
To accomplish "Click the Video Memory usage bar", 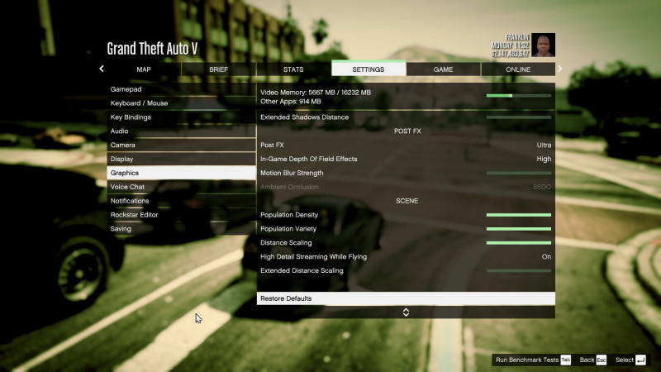I will (x=519, y=96).
